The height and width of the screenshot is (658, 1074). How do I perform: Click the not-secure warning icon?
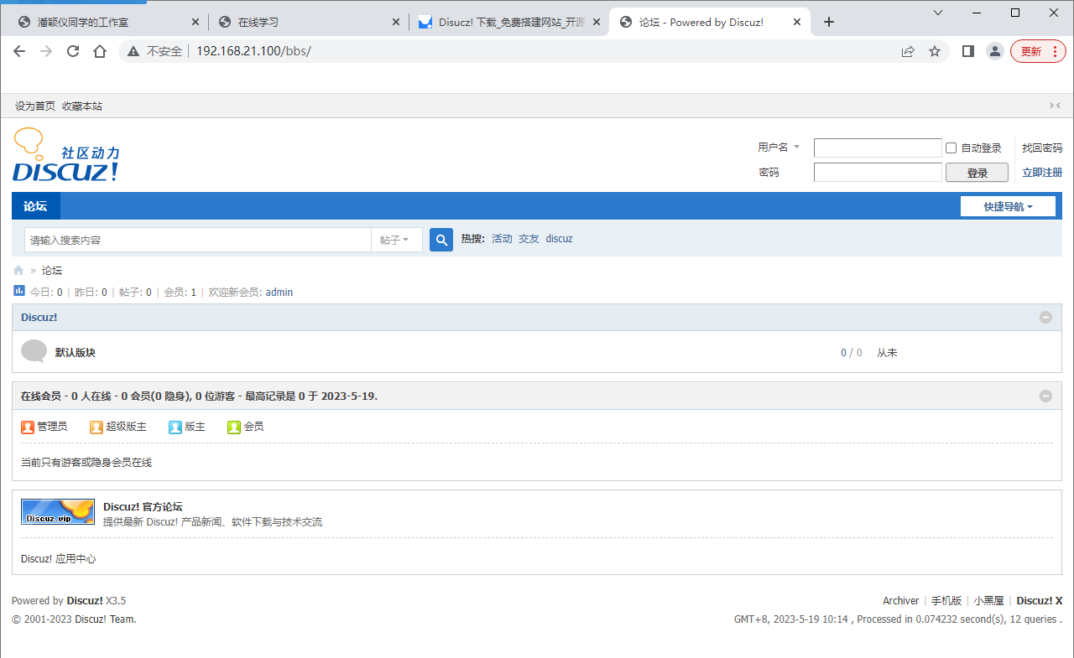tap(134, 51)
